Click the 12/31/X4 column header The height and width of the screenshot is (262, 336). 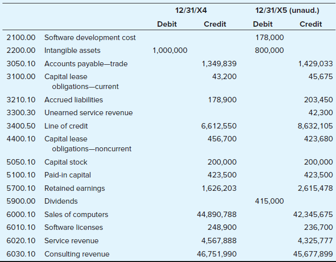coord(191,10)
